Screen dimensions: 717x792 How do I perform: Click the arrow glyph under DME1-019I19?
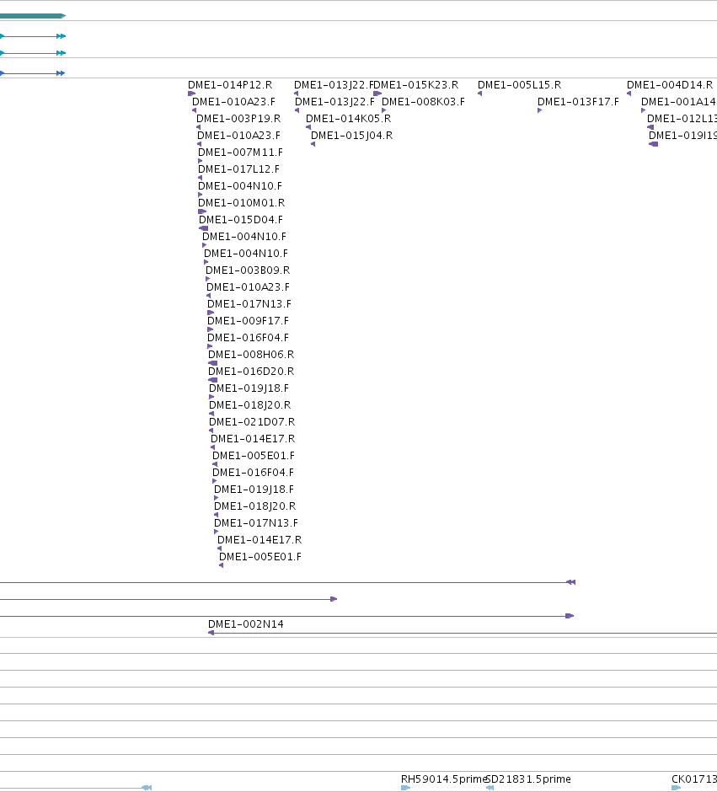653,144
